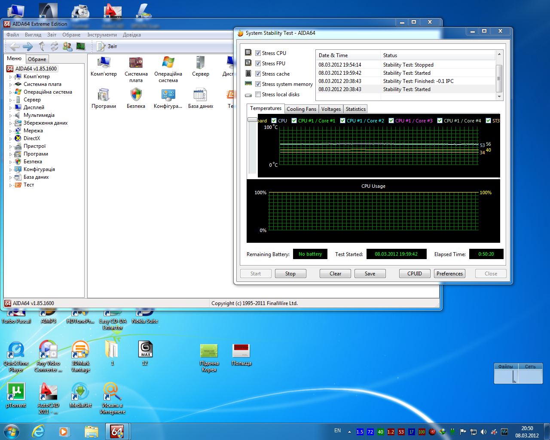Click CPUID button
The height and width of the screenshot is (440, 550).
pos(415,274)
